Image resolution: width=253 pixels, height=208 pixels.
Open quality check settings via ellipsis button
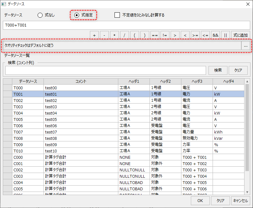[245, 46]
